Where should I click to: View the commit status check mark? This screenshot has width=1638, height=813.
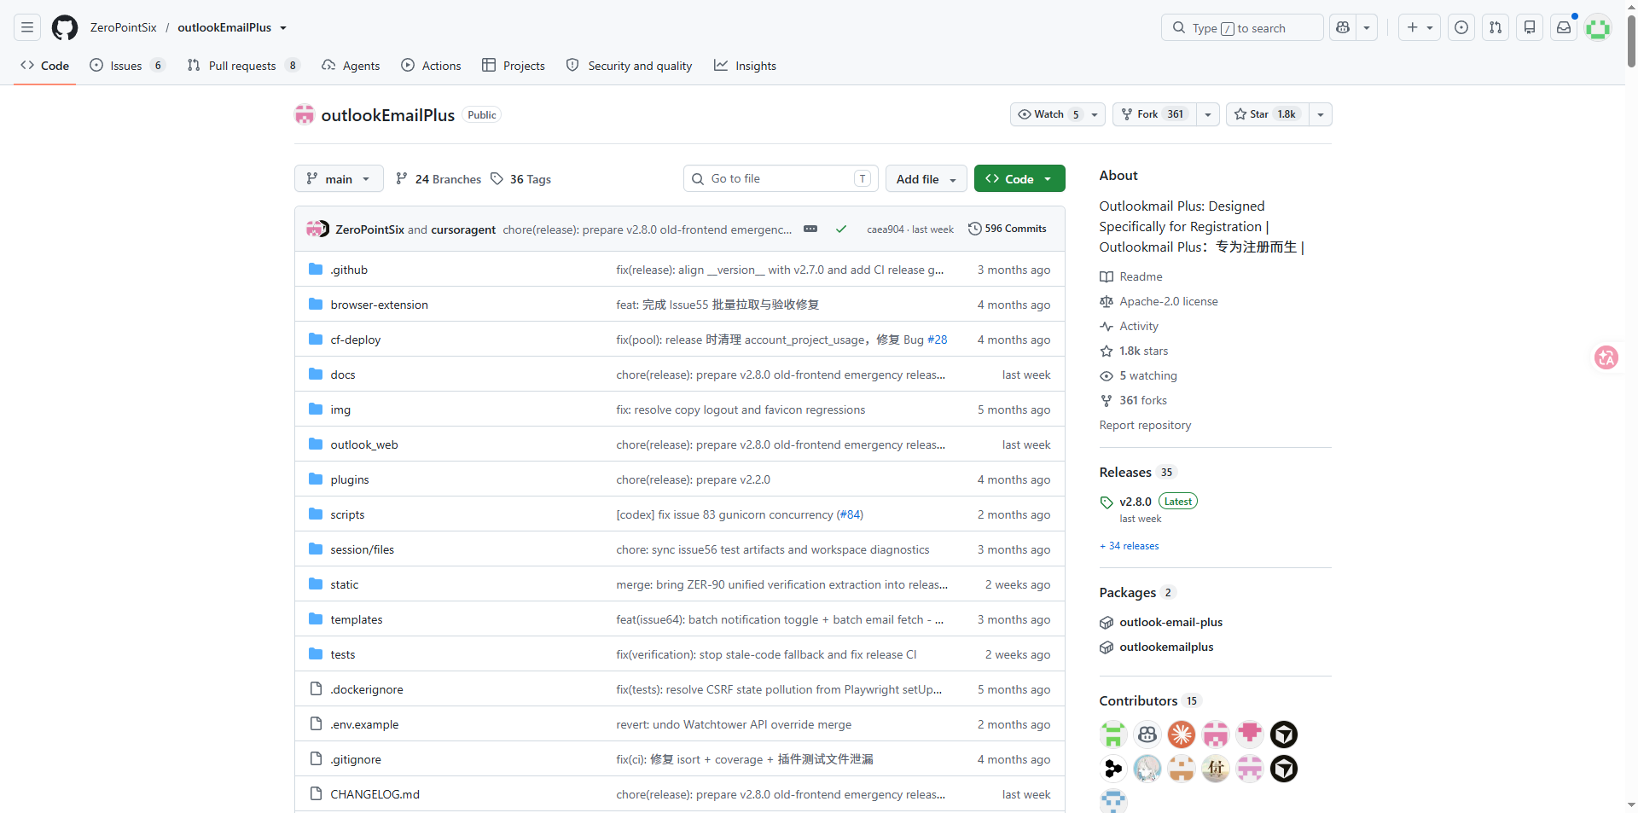click(841, 229)
